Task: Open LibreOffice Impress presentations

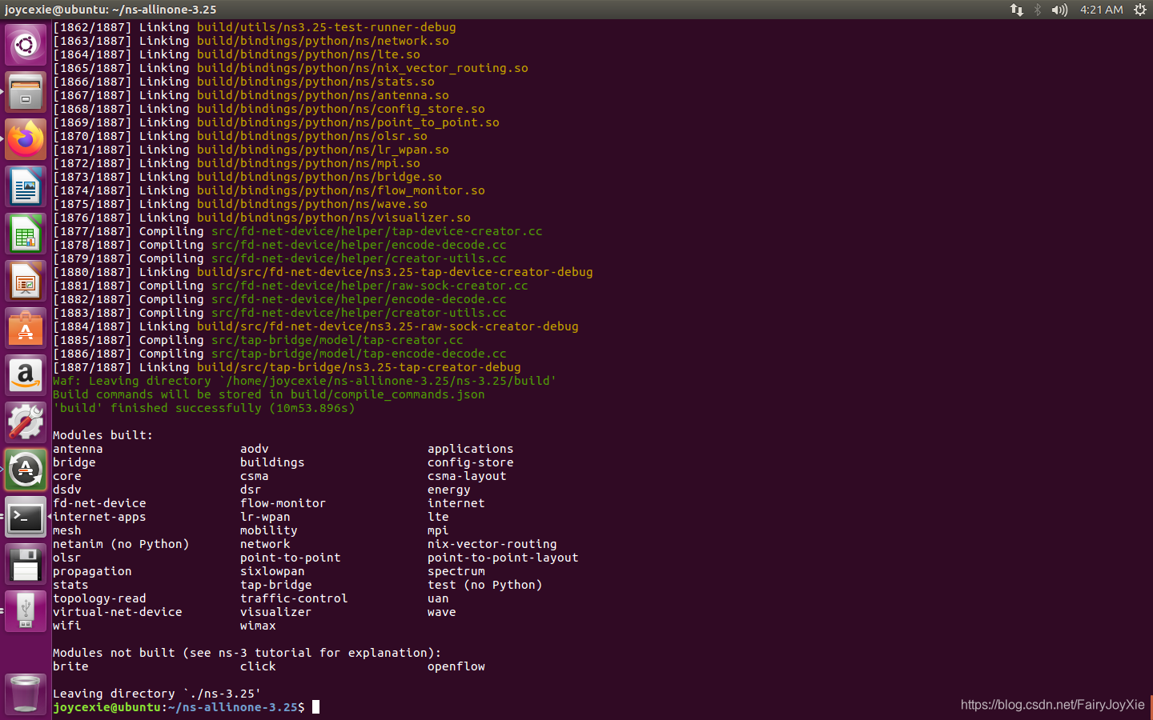Action: [26, 281]
